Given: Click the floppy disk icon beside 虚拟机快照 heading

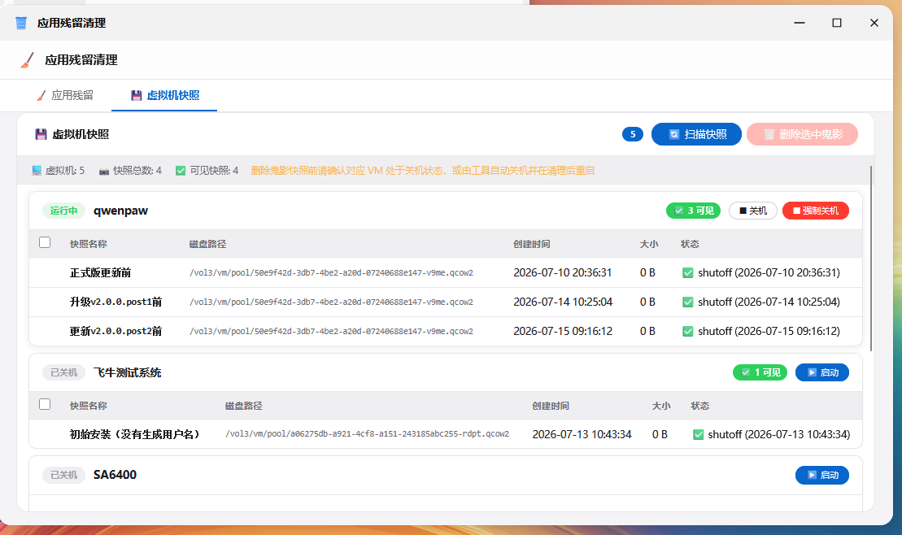Looking at the screenshot, I should pyautogui.click(x=41, y=134).
